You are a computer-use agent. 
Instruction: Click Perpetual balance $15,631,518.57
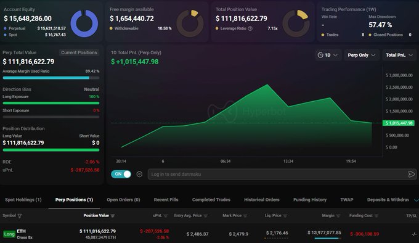(x=52, y=28)
